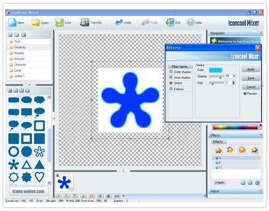
Task: Choose the thought cloud bubble shape
Action: (x=13, y=125)
